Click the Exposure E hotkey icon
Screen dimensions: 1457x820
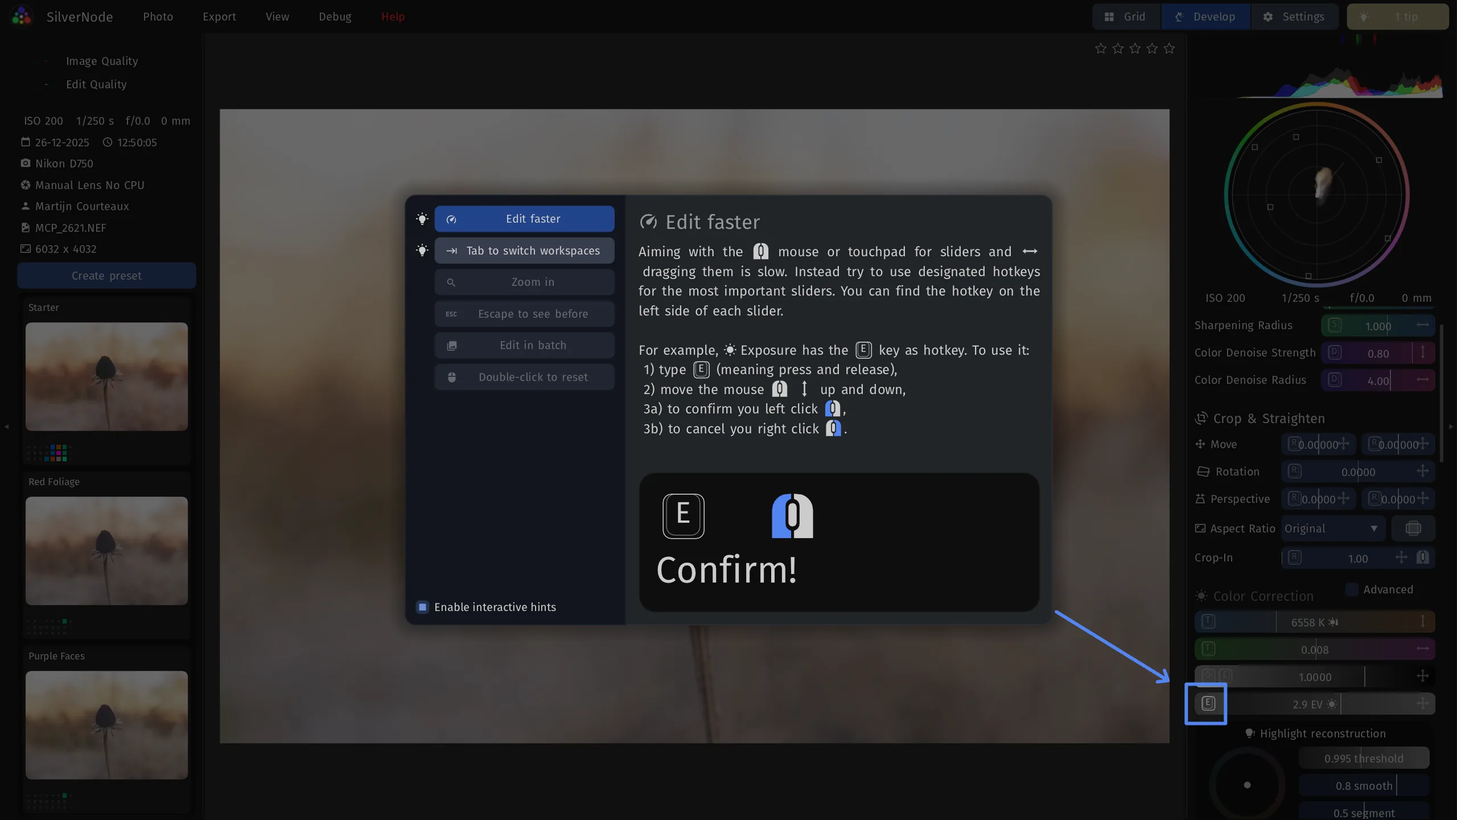click(x=1208, y=703)
